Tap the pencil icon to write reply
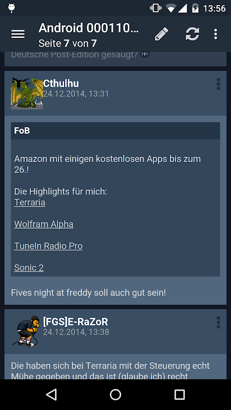This screenshot has height=410, width=231. click(161, 34)
